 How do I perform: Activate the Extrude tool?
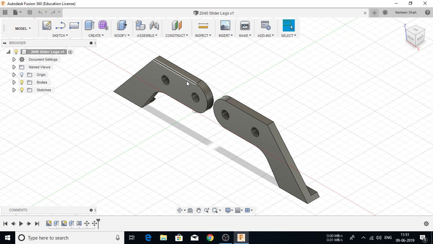tap(90, 25)
